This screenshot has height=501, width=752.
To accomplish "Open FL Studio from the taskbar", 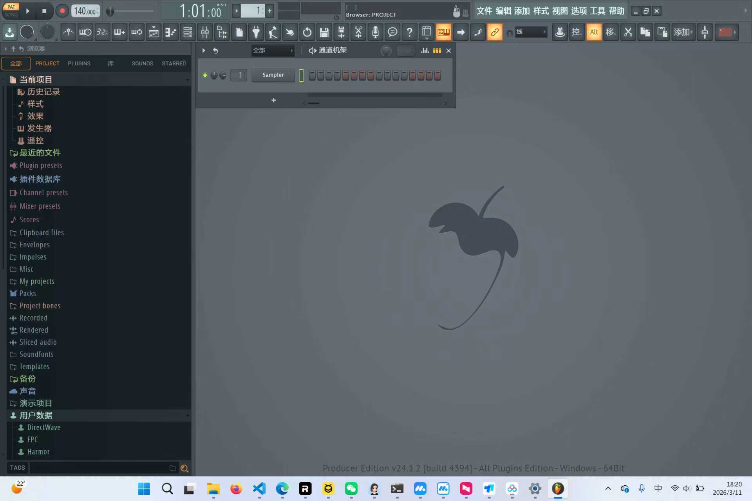I will [x=558, y=489].
